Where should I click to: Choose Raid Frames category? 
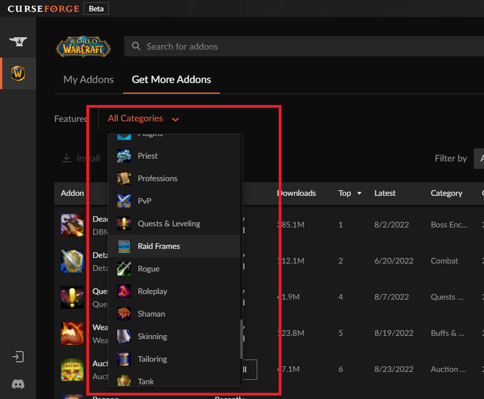pos(174,246)
